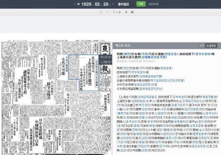
Task: Go to the previous date using the left chevron
Action: pos(75,4)
